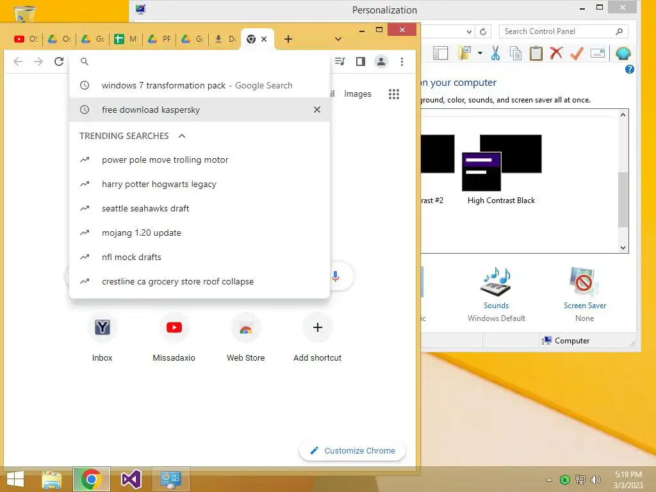Reload the current Chrome page
This screenshot has width=656, height=492.
59,61
